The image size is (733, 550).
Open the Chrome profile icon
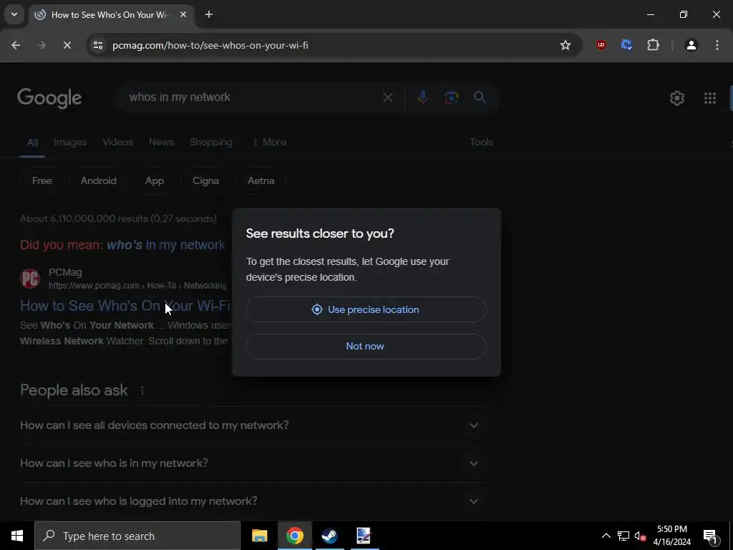point(691,45)
